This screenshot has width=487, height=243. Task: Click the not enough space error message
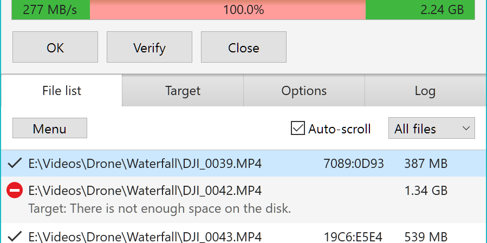tap(160, 208)
